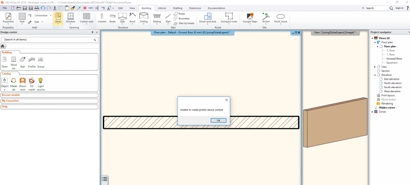410x185 pixels.
Task: Click the Sign in link
Action: [x=399, y=8]
